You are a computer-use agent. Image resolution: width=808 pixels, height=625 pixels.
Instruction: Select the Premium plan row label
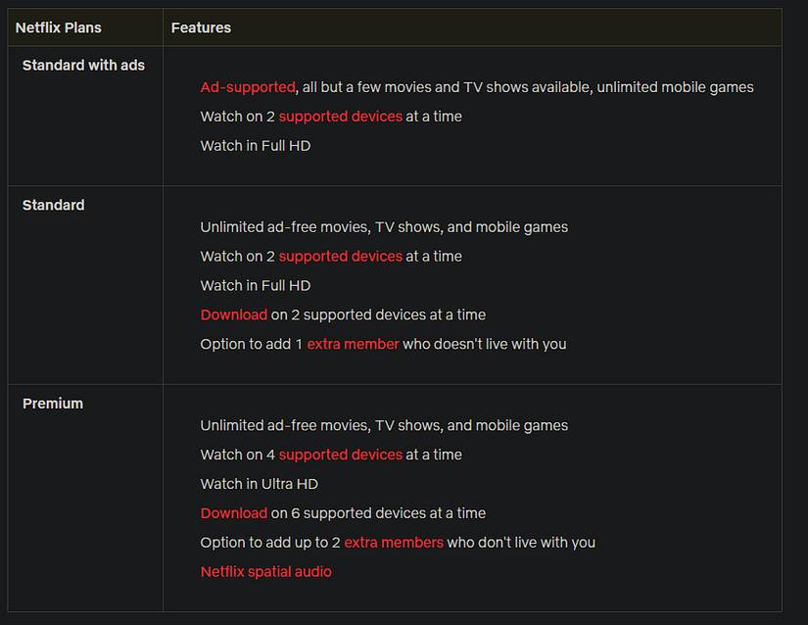(53, 404)
